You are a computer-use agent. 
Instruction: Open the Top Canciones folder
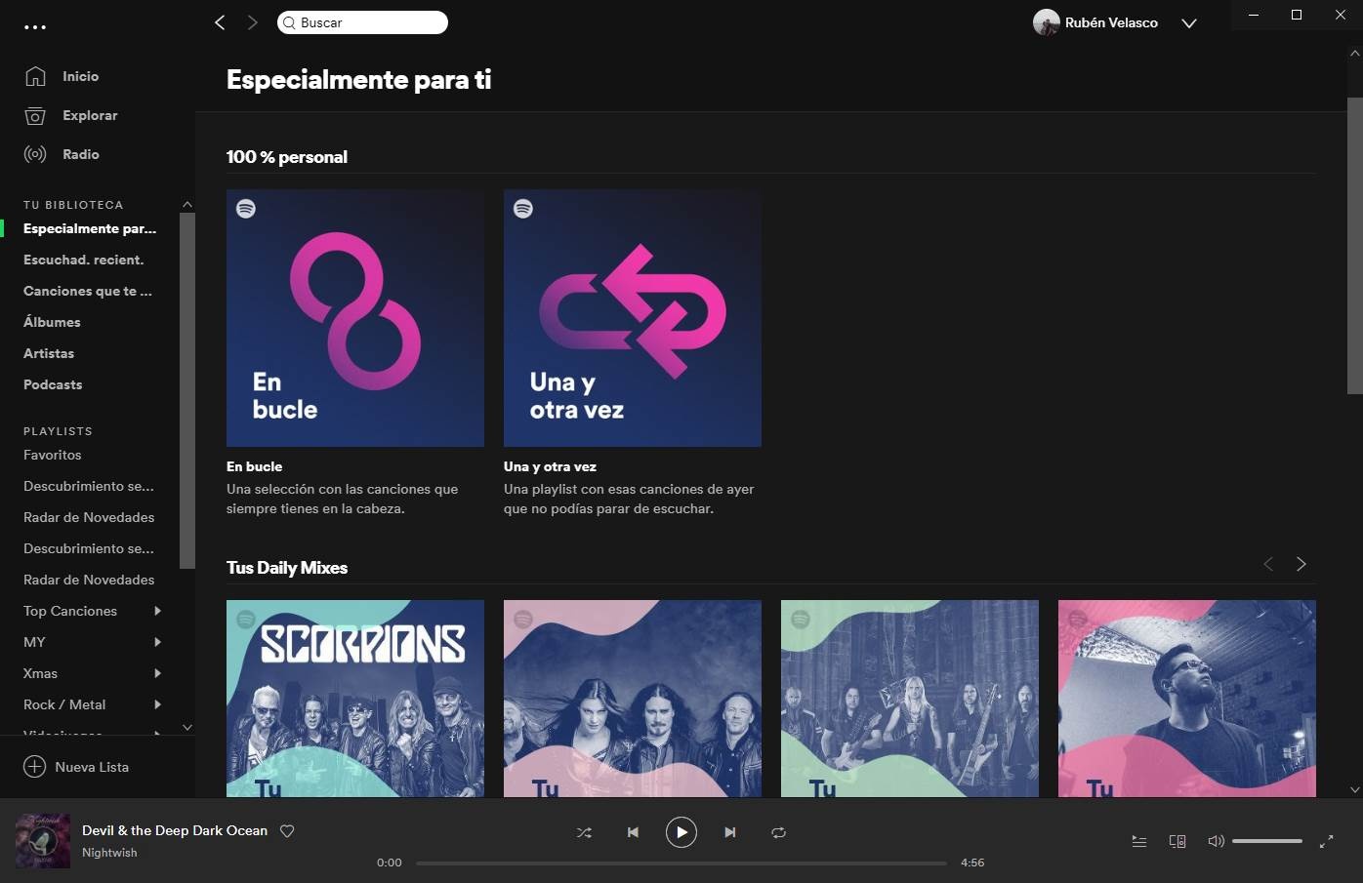[70, 611]
